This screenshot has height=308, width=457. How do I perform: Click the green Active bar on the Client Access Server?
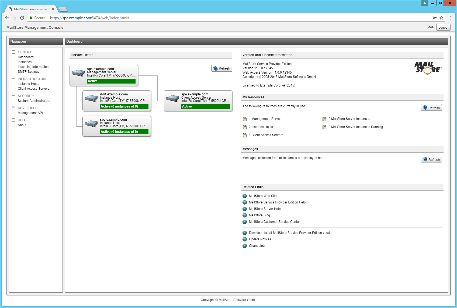click(x=206, y=106)
